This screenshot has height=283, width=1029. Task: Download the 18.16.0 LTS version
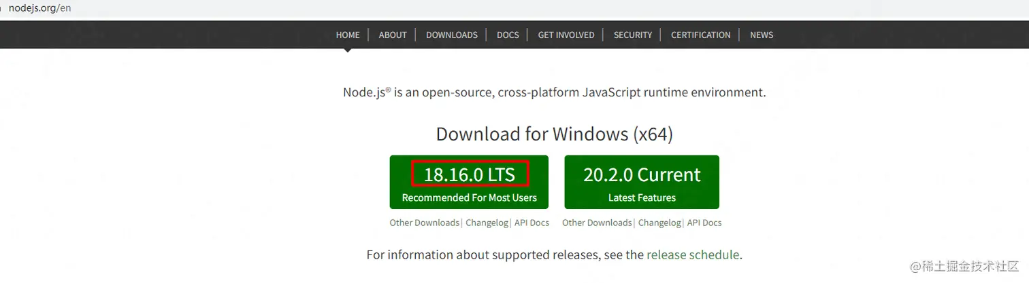pos(470,182)
